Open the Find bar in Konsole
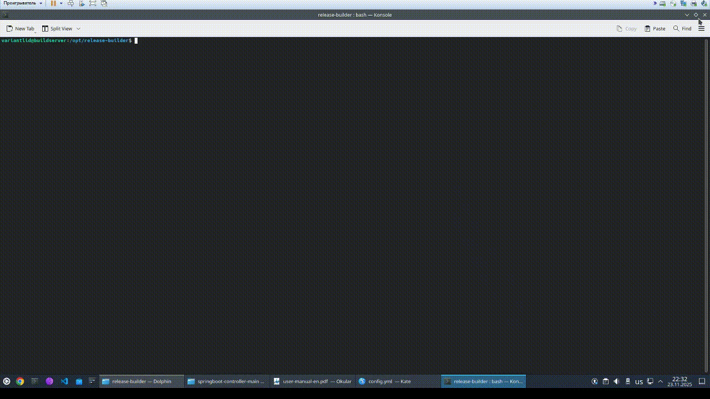 coord(682,28)
